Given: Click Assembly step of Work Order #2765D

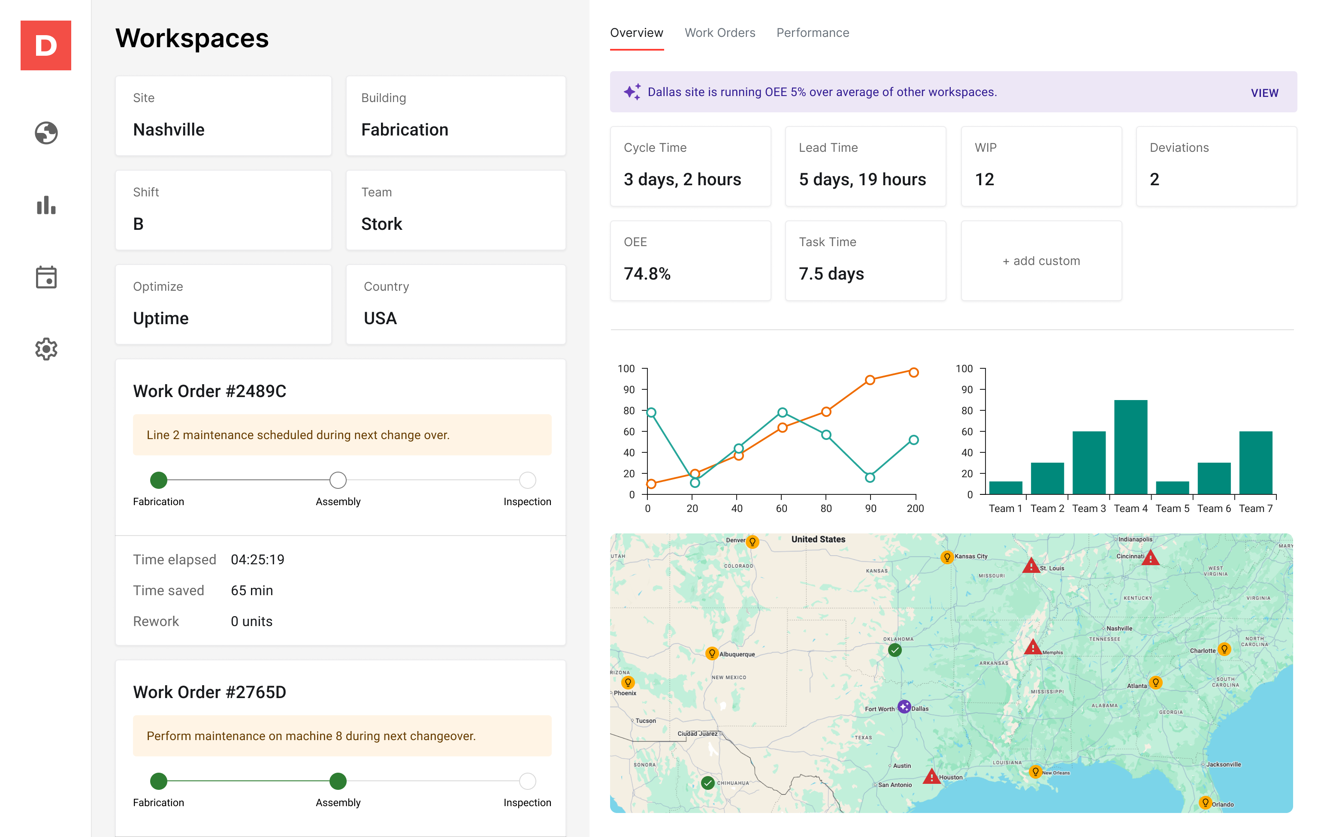Looking at the screenshot, I should (338, 781).
